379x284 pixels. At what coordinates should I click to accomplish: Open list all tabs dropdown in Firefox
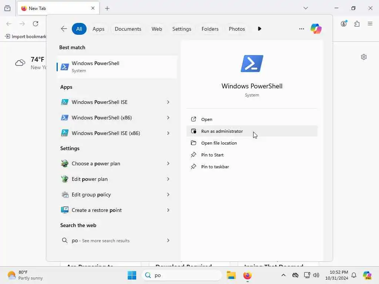(306, 8)
